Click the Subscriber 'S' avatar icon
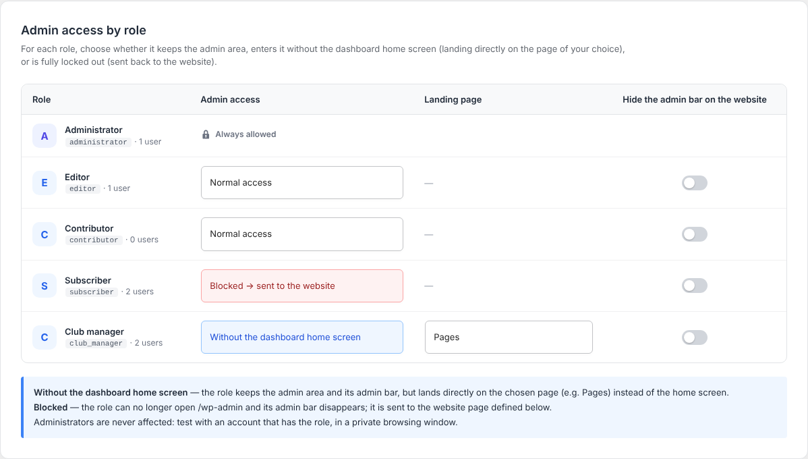Viewport: 808px width, 459px height. coord(45,286)
